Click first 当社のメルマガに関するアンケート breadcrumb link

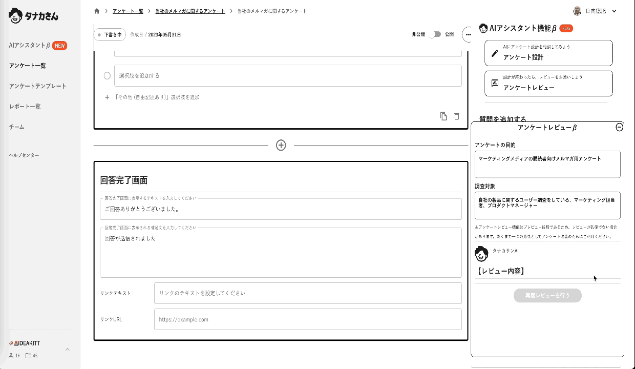click(190, 11)
